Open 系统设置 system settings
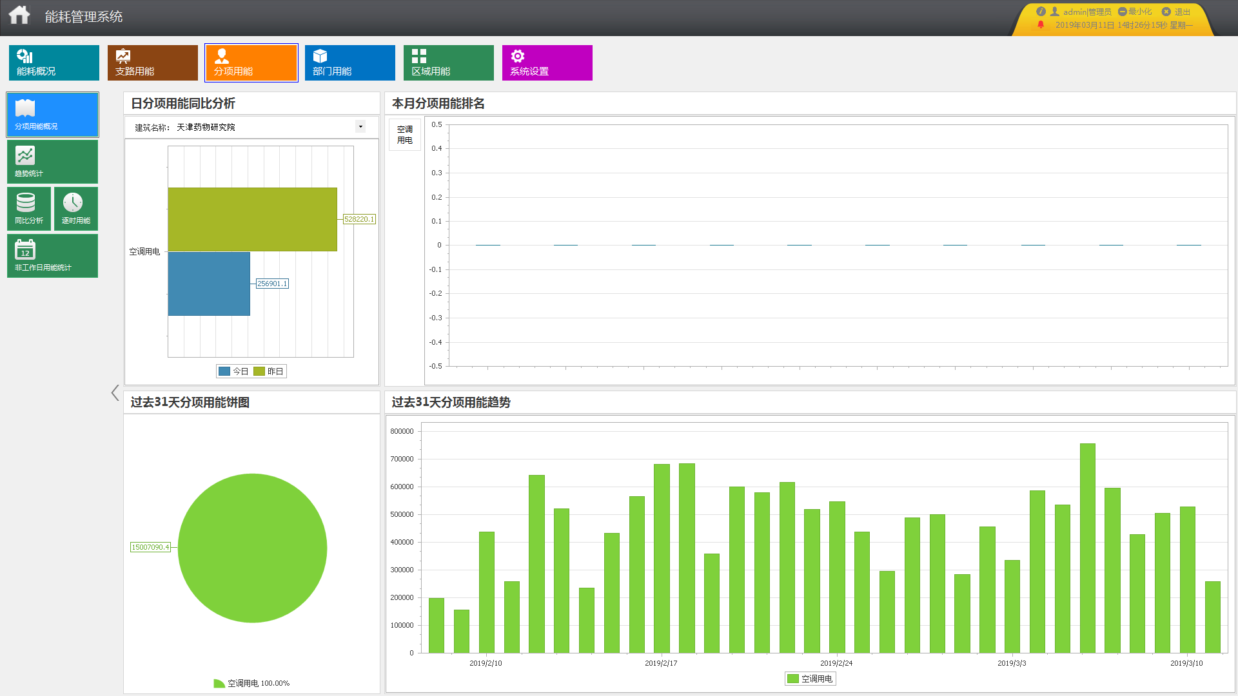The width and height of the screenshot is (1238, 696). (x=547, y=63)
